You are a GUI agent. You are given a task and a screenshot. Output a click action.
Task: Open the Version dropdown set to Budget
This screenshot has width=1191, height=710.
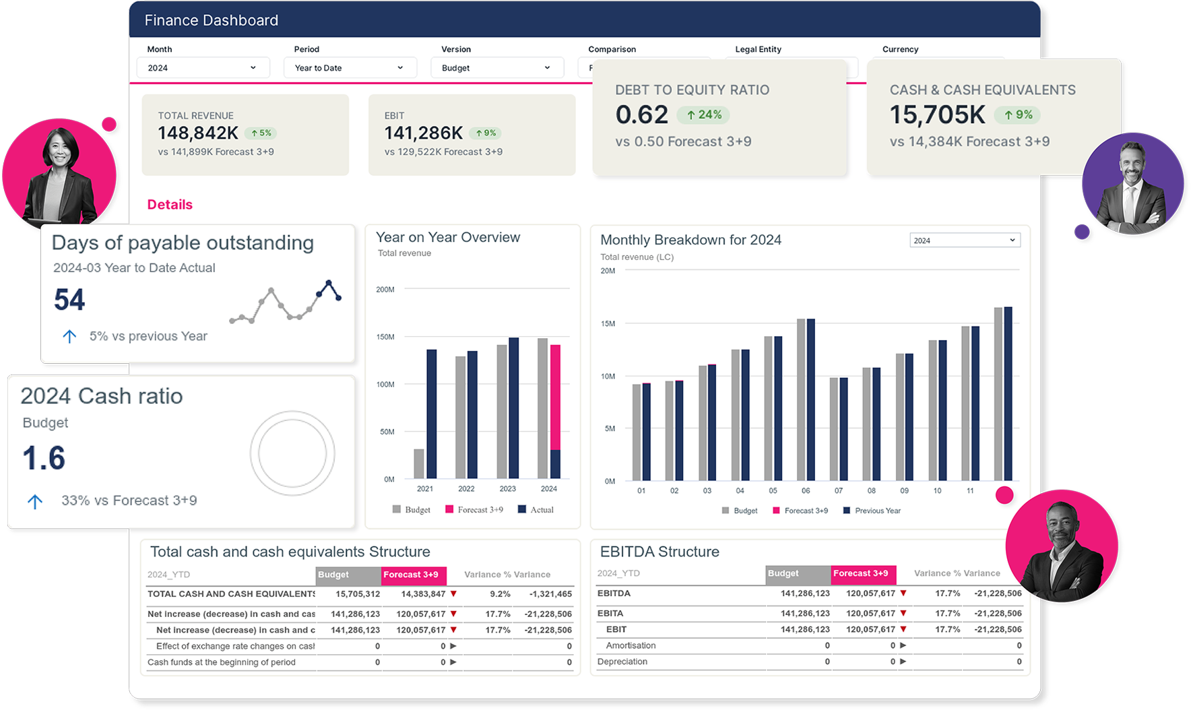pyautogui.click(x=496, y=68)
